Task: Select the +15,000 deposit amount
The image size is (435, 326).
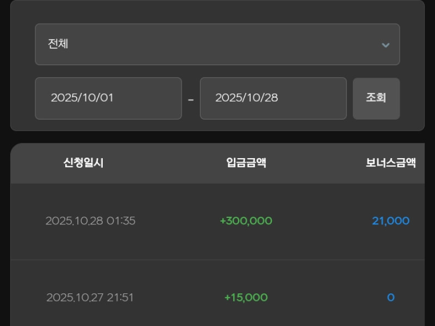Action: 246,298
